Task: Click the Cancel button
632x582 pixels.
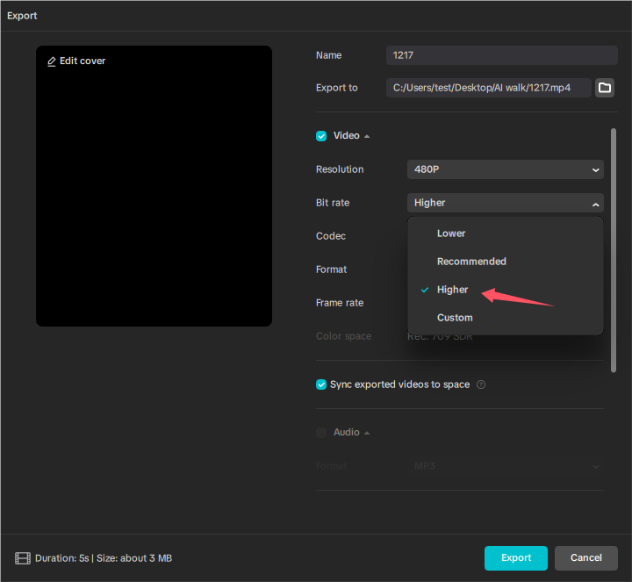Action: (586, 558)
